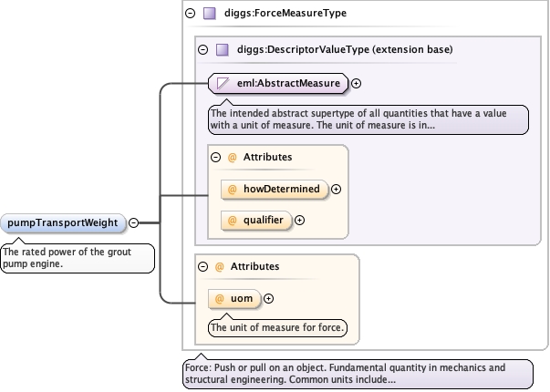This screenshot has width=550, height=392.
Task: Expand the qualifier attribute
Action: tap(299, 220)
